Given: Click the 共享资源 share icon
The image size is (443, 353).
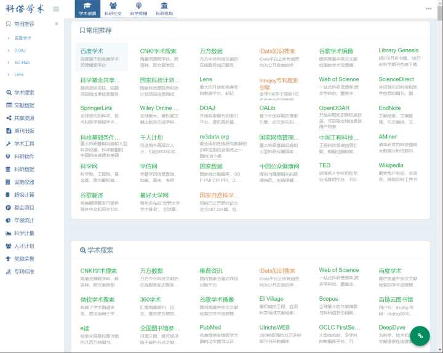Looking at the screenshot, I should click(9, 117).
